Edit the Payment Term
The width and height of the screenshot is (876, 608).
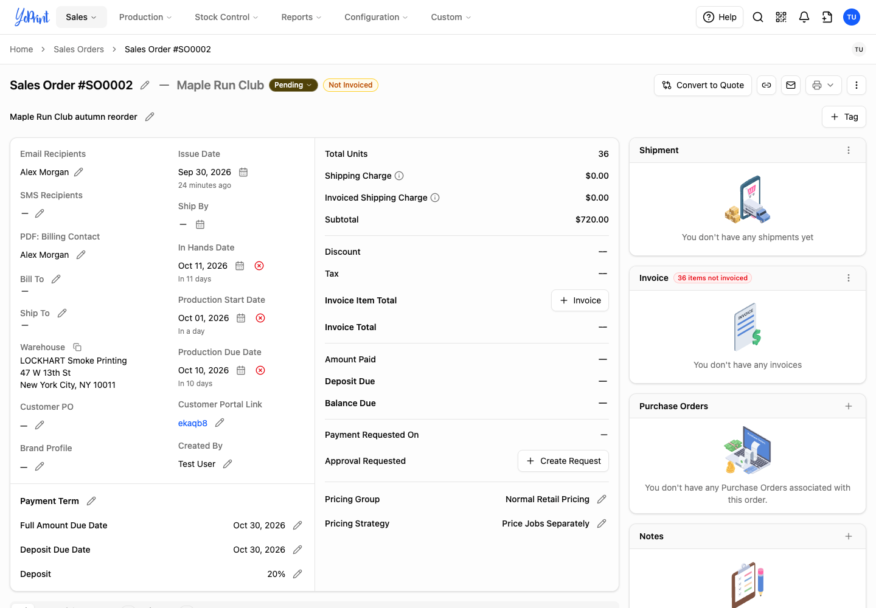coord(91,501)
